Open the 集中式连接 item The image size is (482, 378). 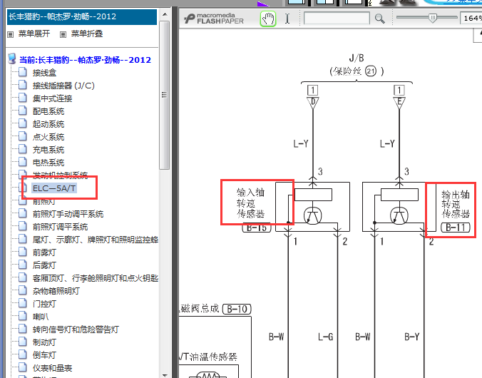click(x=52, y=98)
